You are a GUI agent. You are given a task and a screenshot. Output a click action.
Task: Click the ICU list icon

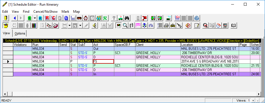[x=177, y=18]
